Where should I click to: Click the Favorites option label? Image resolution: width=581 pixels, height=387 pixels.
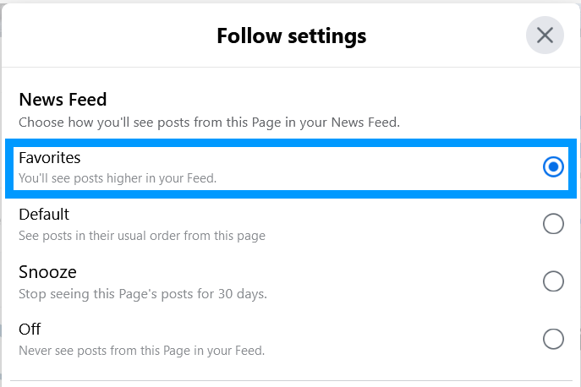pyautogui.click(x=50, y=158)
